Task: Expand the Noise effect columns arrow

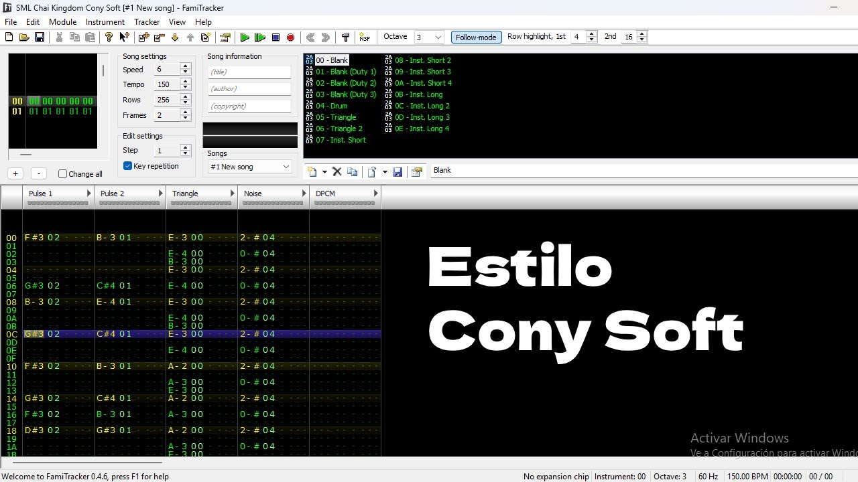Action: 304,193
